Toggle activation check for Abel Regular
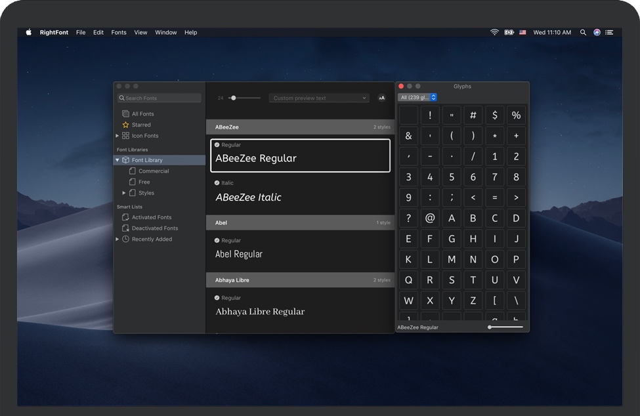Screen dimensions: 640x416 tap(217, 241)
